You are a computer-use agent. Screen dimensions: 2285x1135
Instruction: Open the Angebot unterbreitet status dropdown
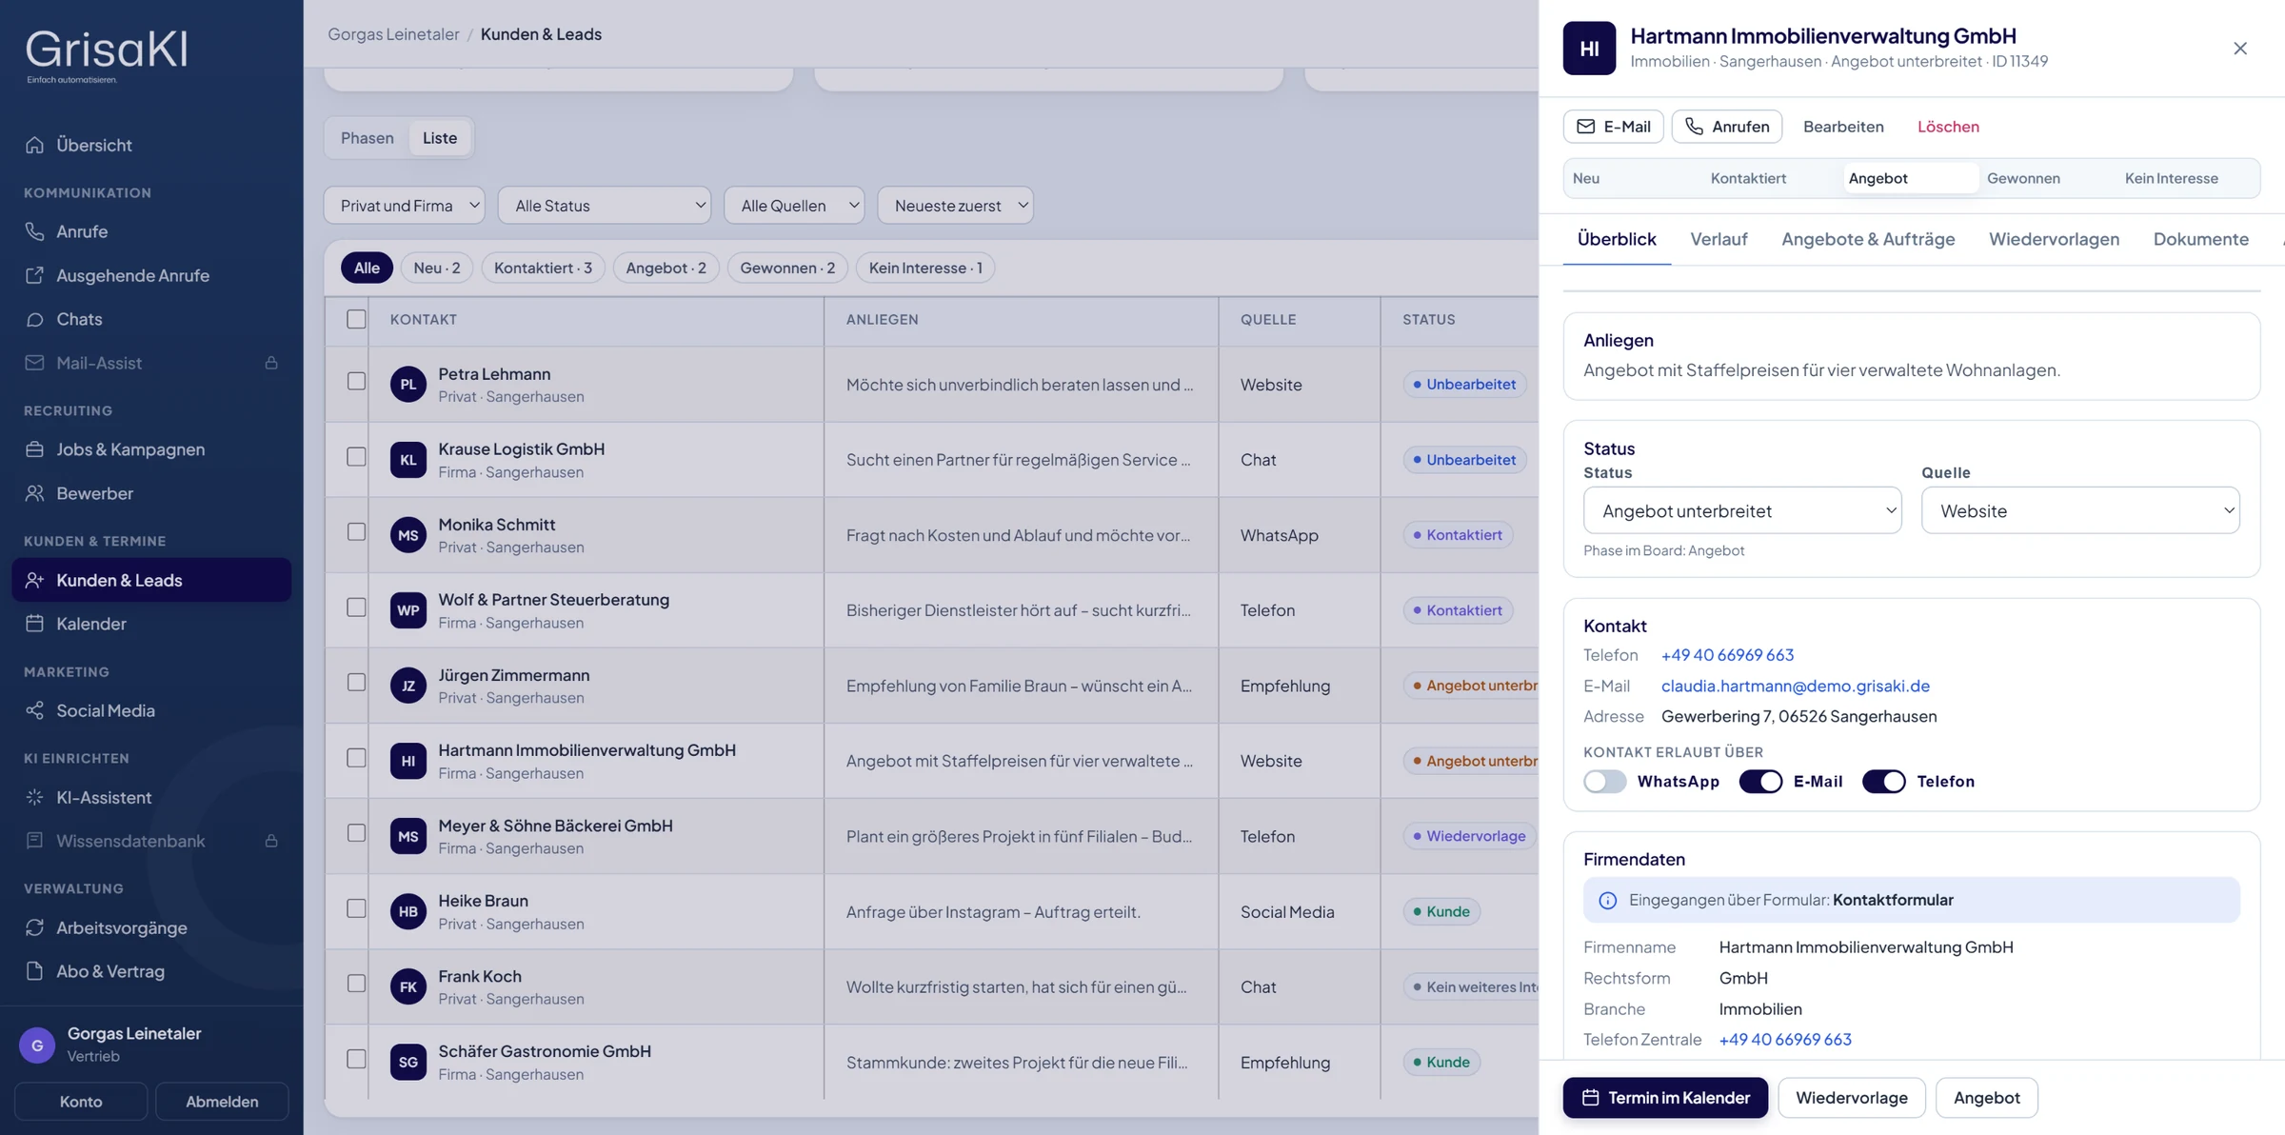pos(1742,510)
